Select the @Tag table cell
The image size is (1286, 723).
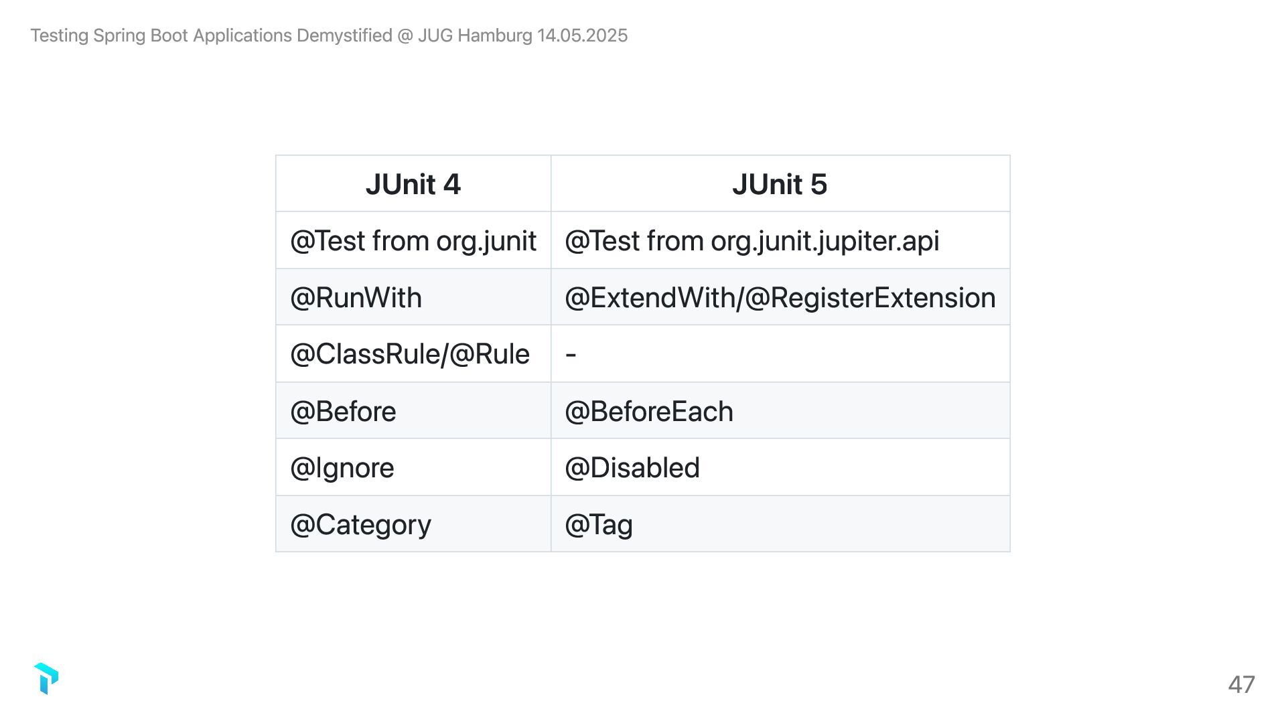tap(598, 524)
